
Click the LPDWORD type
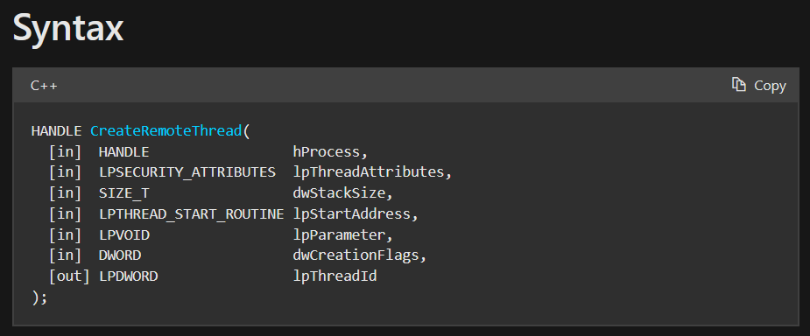[x=128, y=276]
